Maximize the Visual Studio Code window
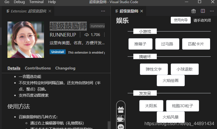 [200, 2]
